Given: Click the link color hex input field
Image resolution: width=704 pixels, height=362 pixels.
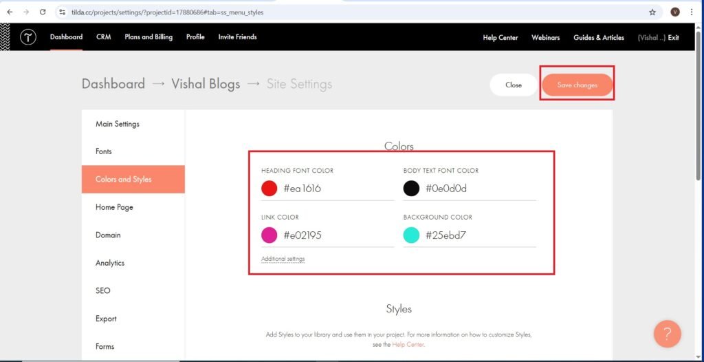Looking at the screenshot, I should [337, 235].
